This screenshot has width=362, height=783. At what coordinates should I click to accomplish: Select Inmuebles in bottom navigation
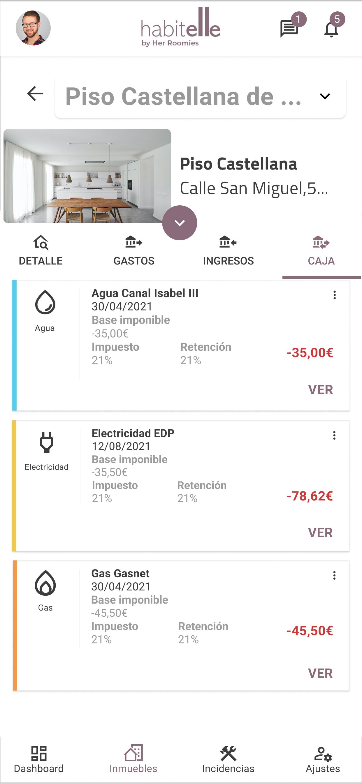point(133,759)
